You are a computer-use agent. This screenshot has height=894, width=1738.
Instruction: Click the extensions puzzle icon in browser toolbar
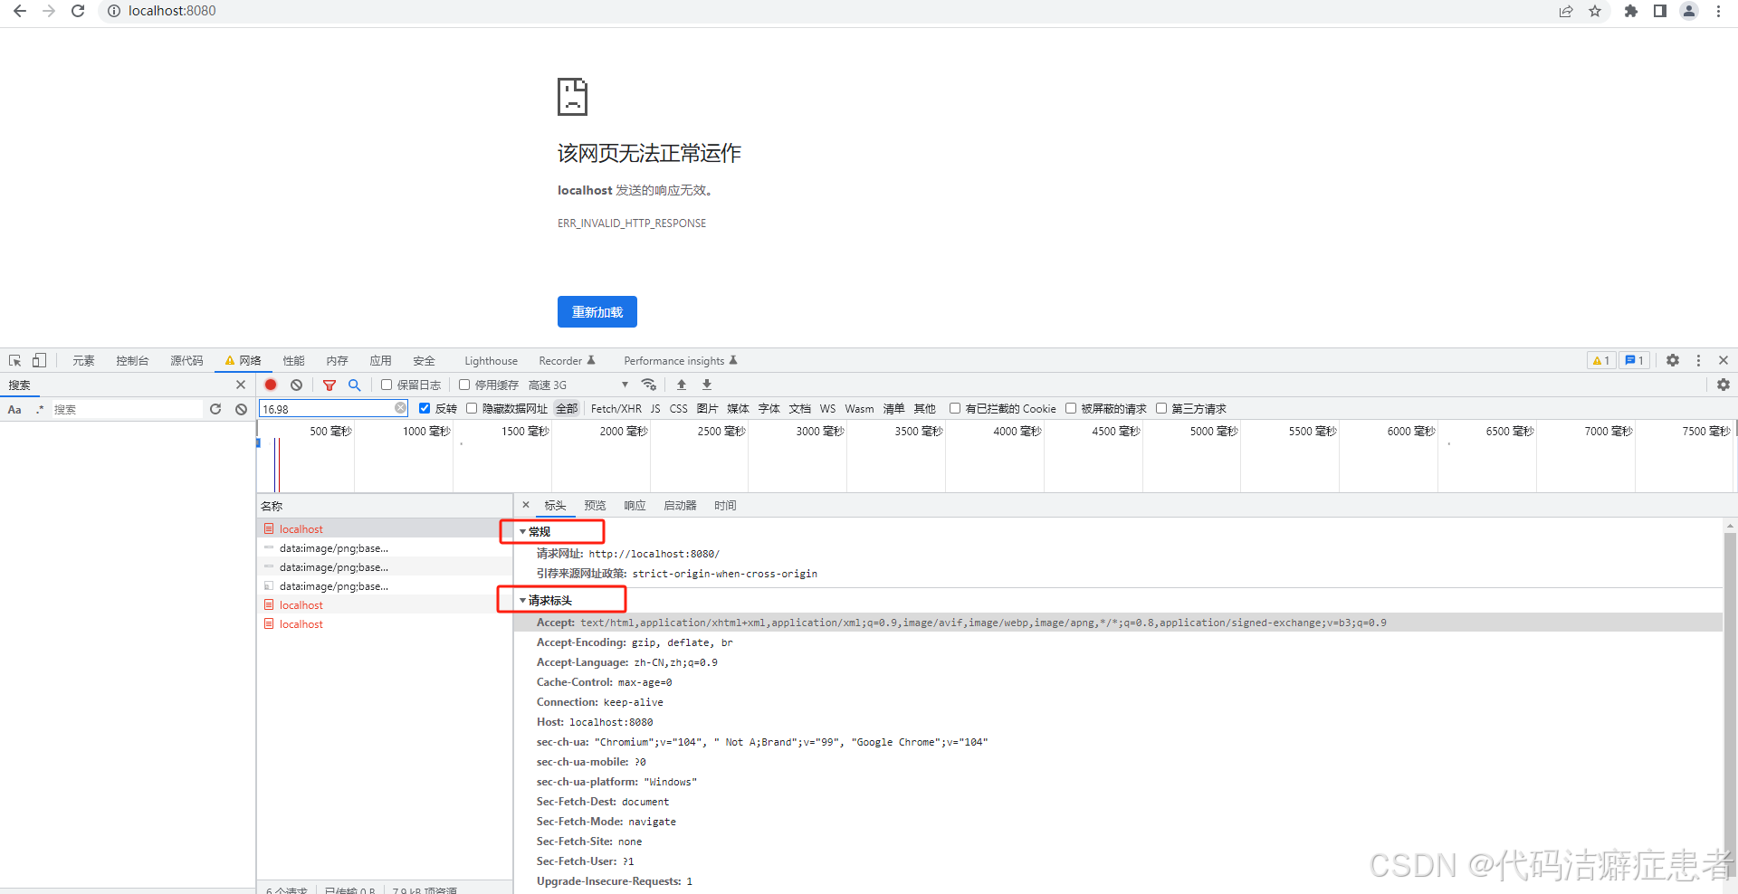click(1630, 12)
